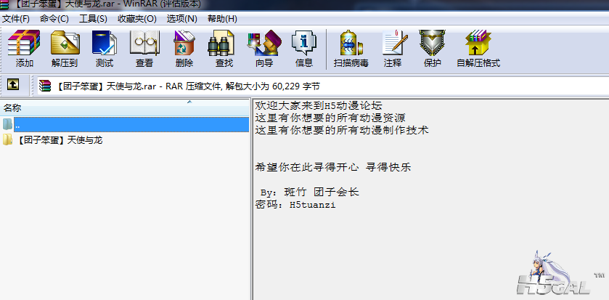609x300 pixels.
Task: Open the 文件(F) menu
Action: [x=16, y=19]
